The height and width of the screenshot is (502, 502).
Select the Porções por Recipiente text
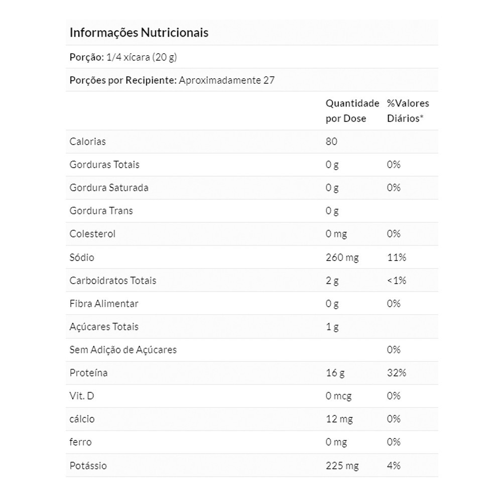click(172, 80)
